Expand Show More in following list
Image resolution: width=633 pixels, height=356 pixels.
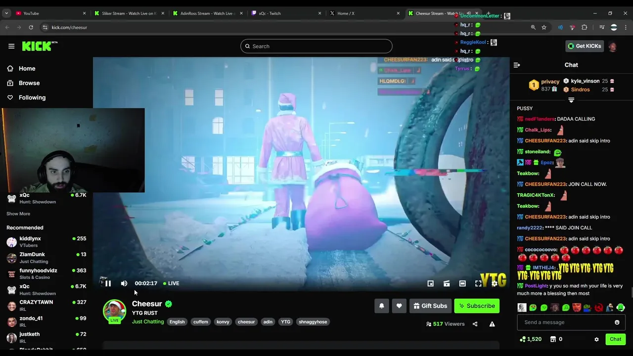tap(18, 214)
